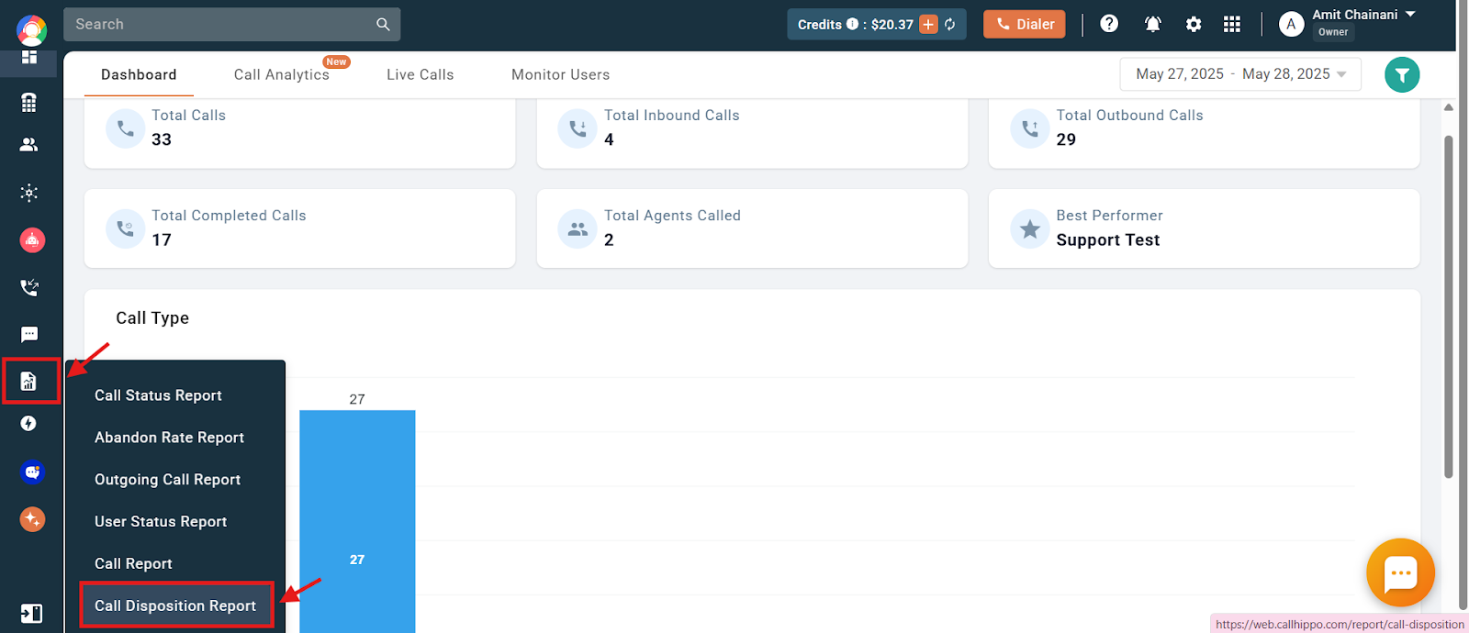The image size is (1469, 633).
Task: Open the dial pad numbers sidebar icon
Action: [x=29, y=102]
